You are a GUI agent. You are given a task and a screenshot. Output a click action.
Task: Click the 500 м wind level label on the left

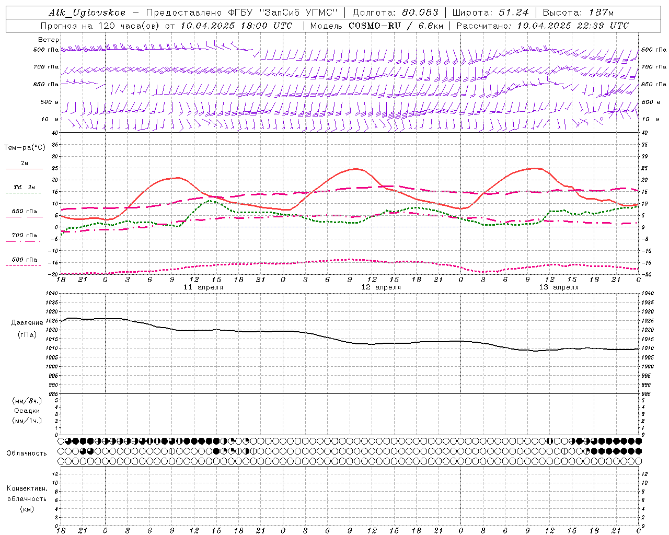click(x=50, y=102)
